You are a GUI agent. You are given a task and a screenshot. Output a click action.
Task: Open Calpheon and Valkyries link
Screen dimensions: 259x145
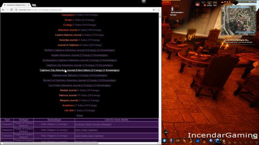(x=80, y=75)
